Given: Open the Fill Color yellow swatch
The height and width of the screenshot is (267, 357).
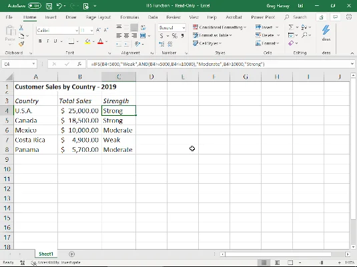Looking at the screenshot, I should (x=87, y=41).
